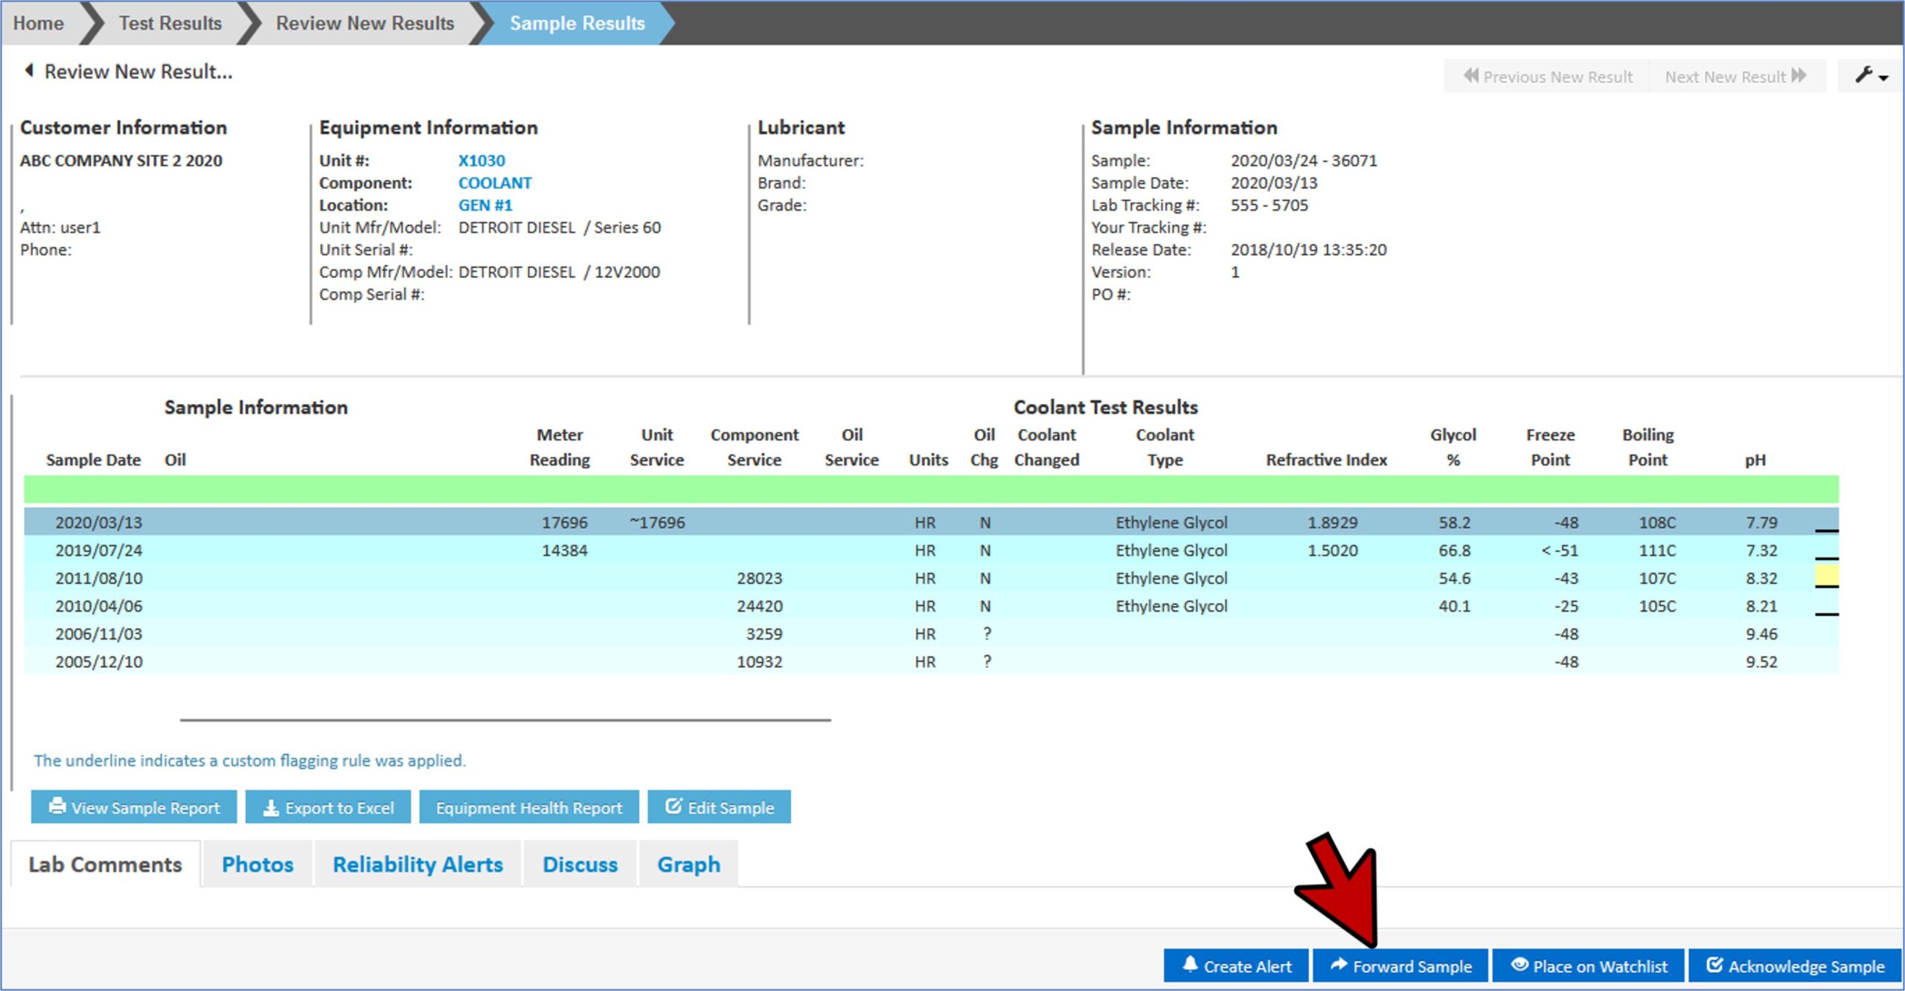Select the 2019/07/24 sample row
Image resolution: width=1905 pixels, height=991 pixels.
(99, 551)
